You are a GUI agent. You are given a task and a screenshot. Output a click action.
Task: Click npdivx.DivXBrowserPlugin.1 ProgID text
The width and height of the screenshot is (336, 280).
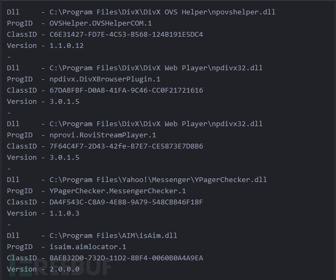click(105, 79)
